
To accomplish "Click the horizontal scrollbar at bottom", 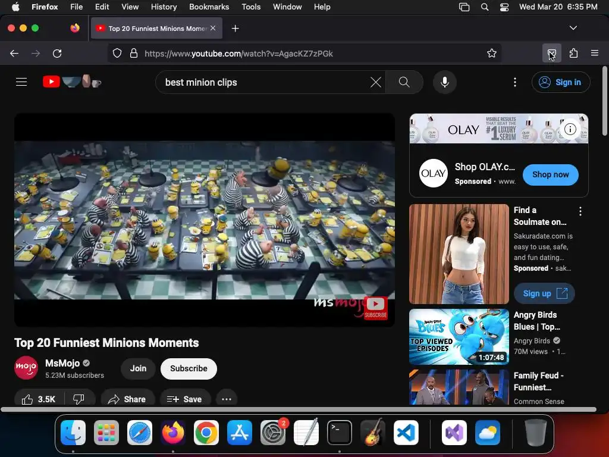I will (x=299, y=409).
